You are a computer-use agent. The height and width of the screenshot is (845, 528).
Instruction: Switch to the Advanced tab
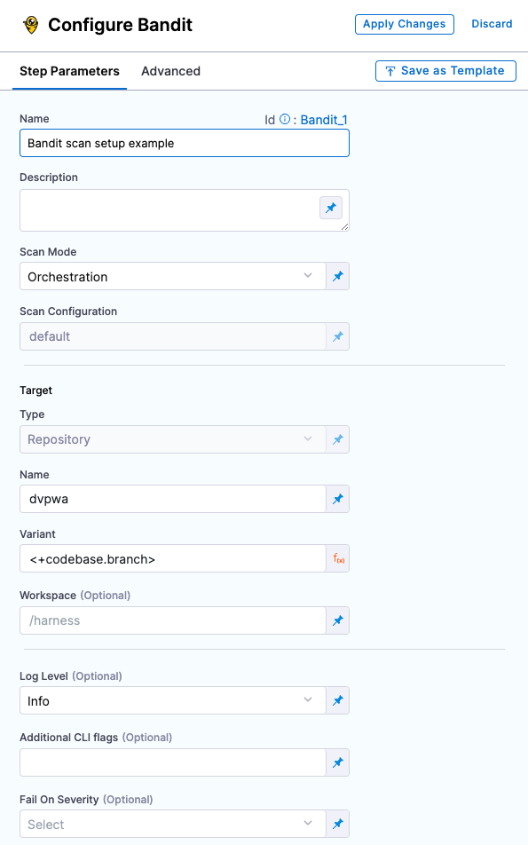pyautogui.click(x=170, y=71)
